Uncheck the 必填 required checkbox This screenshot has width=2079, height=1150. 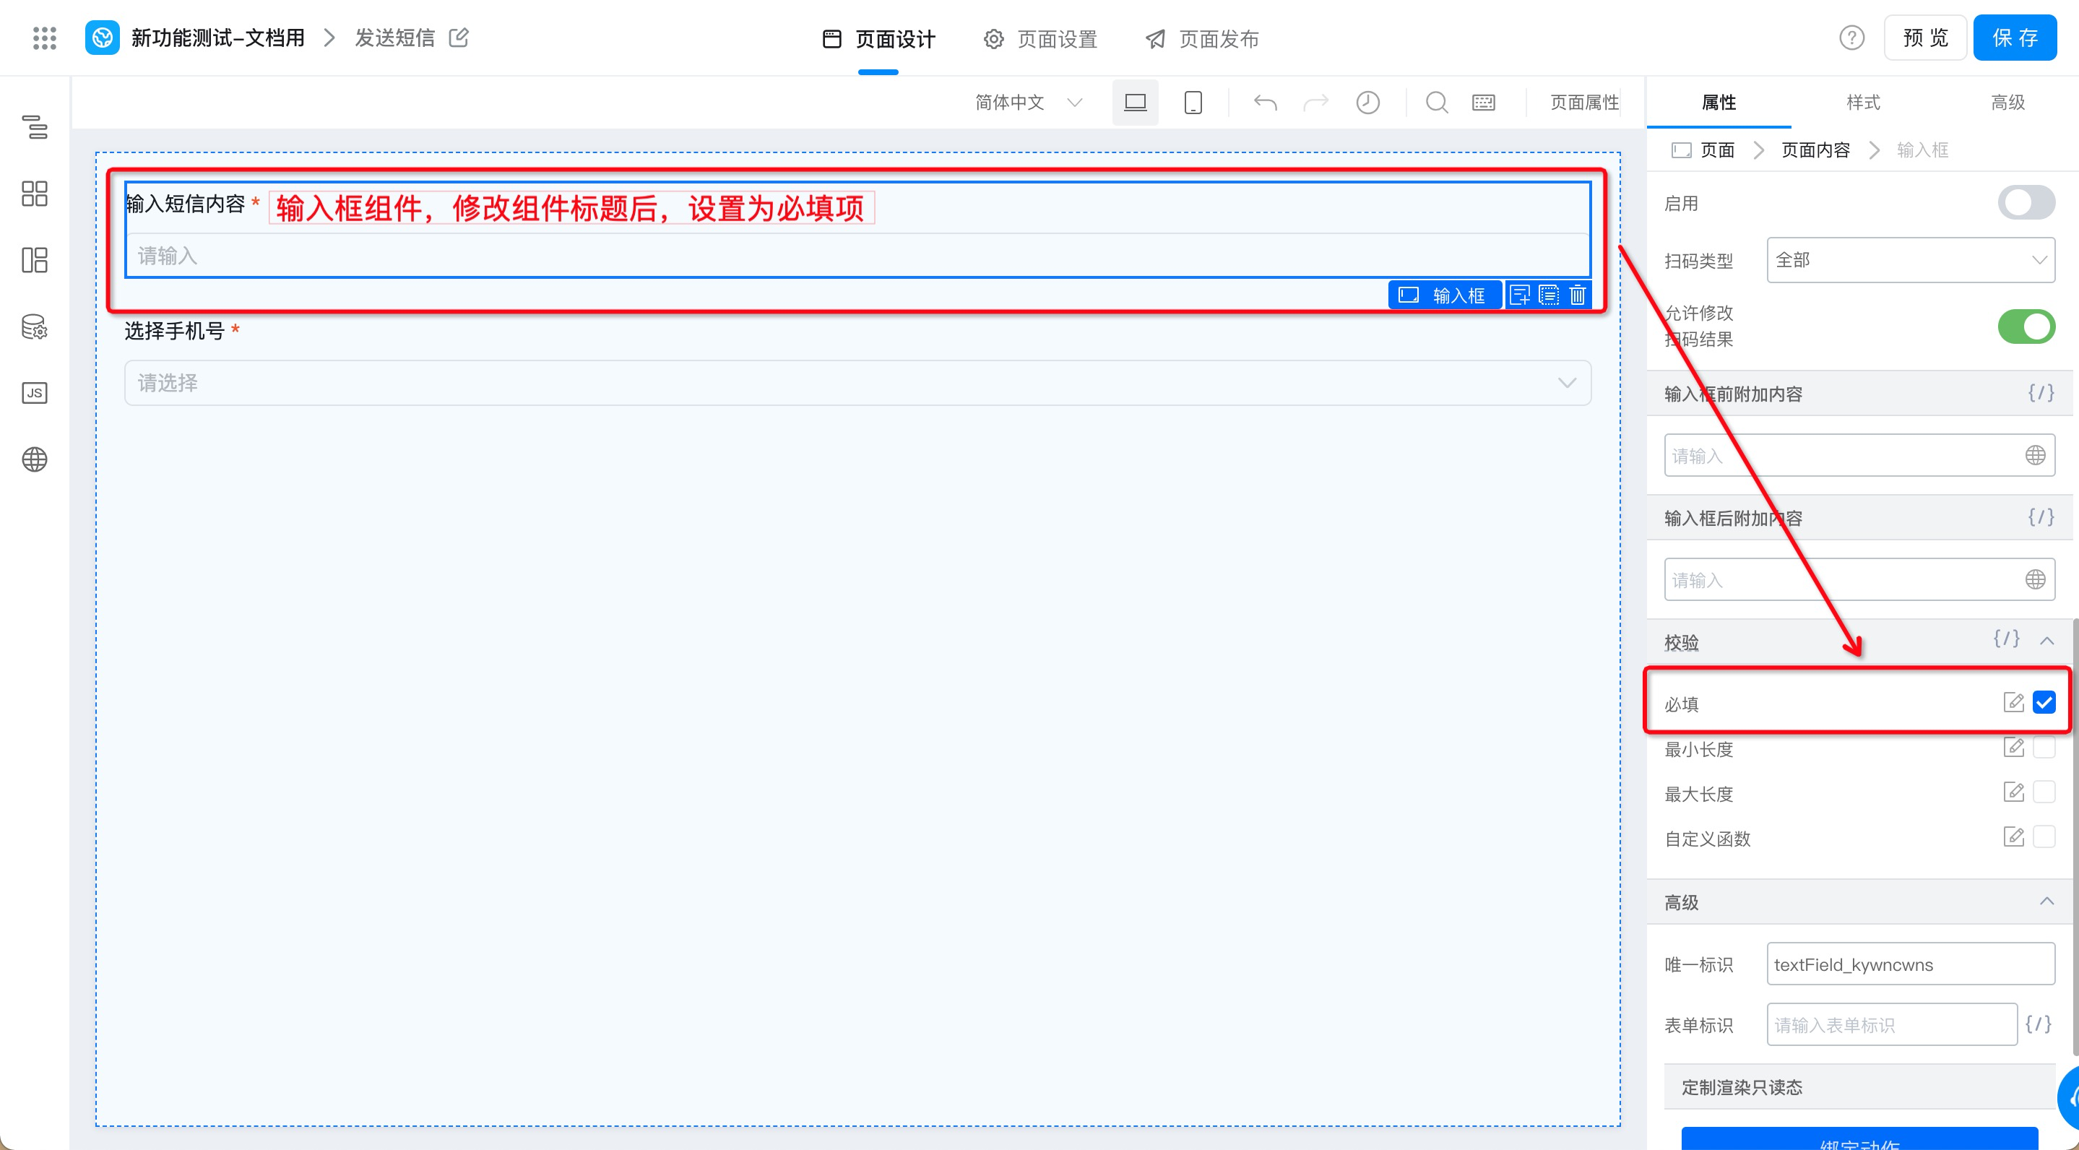pos(2044,702)
